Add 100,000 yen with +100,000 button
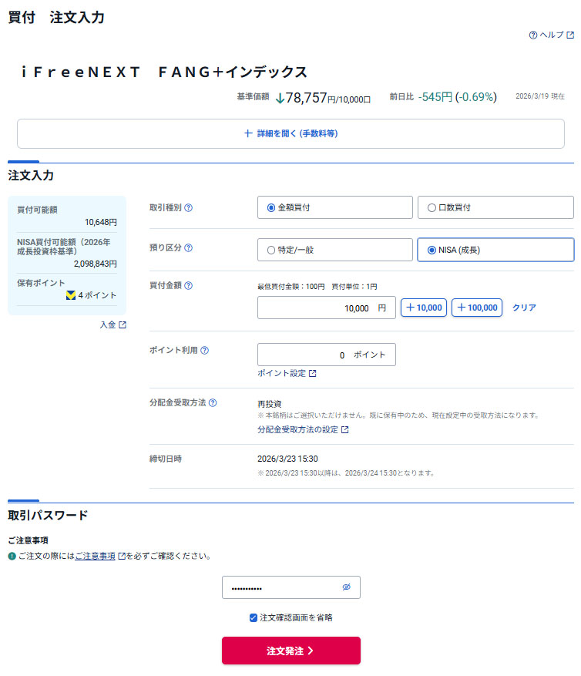The width and height of the screenshot is (581, 676). click(476, 308)
